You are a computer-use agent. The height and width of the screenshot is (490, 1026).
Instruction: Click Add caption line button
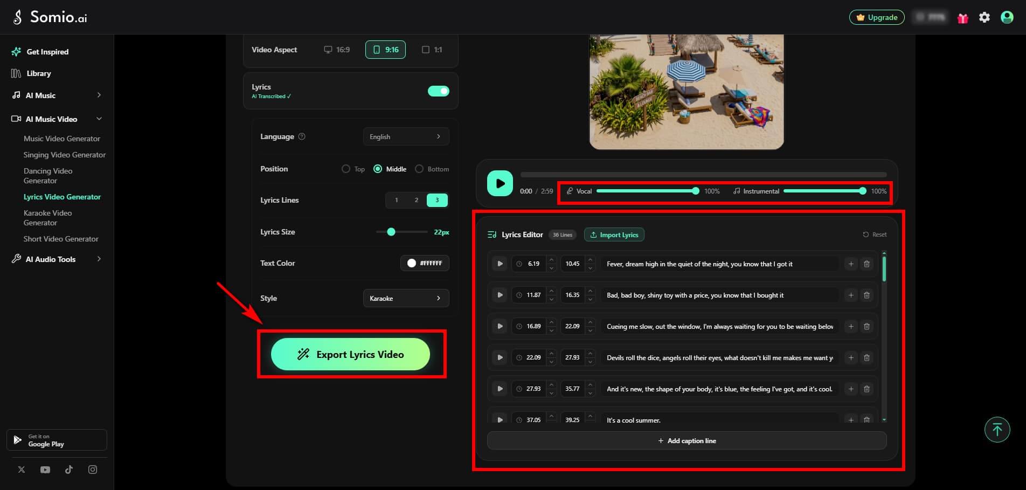(687, 440)
